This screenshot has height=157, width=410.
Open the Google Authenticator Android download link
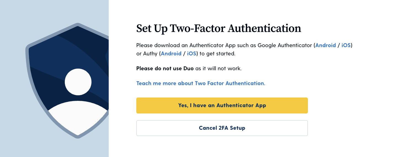coord(326,45)
